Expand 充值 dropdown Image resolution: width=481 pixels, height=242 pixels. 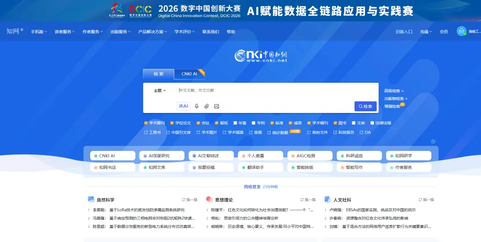426,32
